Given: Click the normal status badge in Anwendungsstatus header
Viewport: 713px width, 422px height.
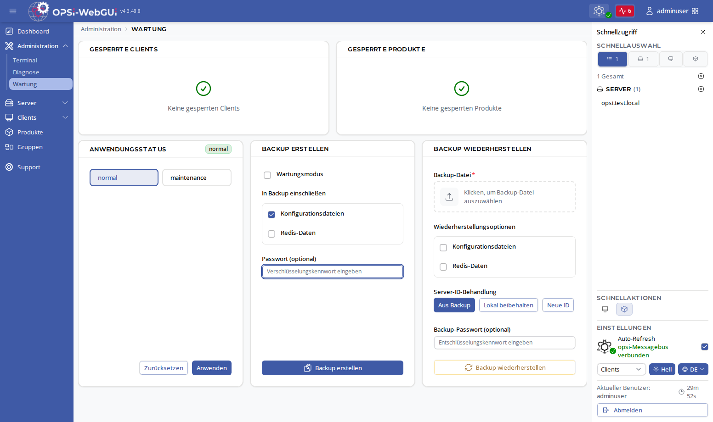Looking at the screenshot, I should [x=218, y=149].
